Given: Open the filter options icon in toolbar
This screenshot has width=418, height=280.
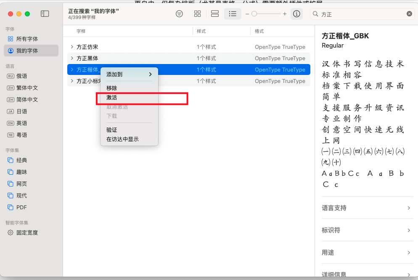Looking at the screenshot, I should [180, 14].
